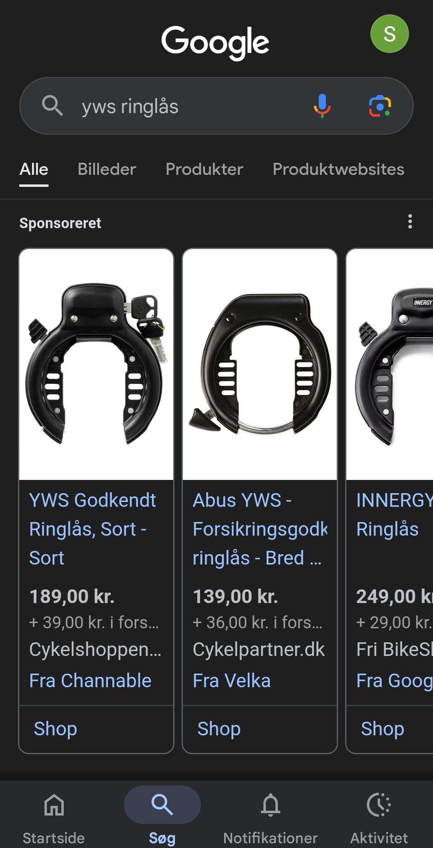
Task: Open Abus YWS ringlås product image
Action: point(260,364)
